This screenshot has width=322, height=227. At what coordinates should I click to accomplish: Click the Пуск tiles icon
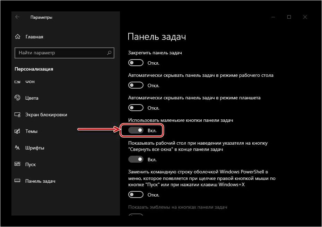click(17, 164)
